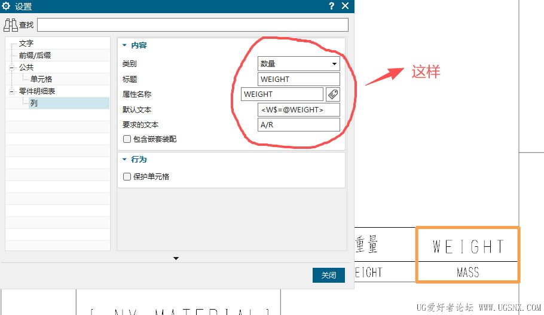Click the WEIGHT header cell in the drawing table
The height and width of the screenshot is (315, 544).
(x=467, y=246)
